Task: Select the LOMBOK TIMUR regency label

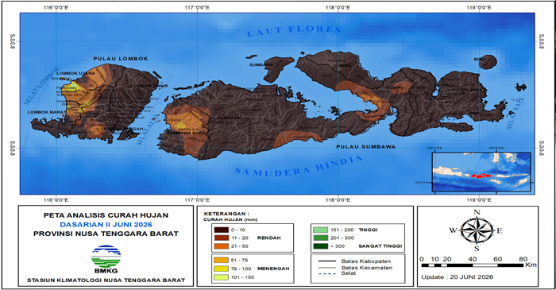Action: pos(149,86)
